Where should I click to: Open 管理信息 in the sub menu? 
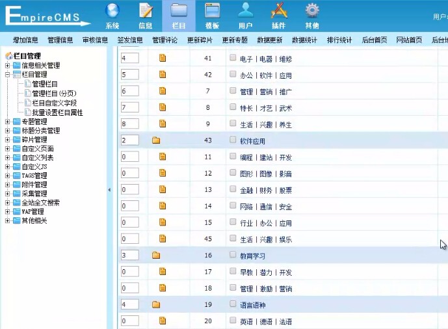(x=60, y=40)
